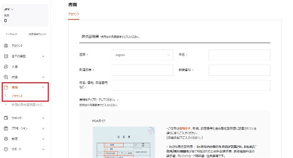The image size is (293, 158).
Task: Collapse the 書類 section chevron
Action: point(43,87)
